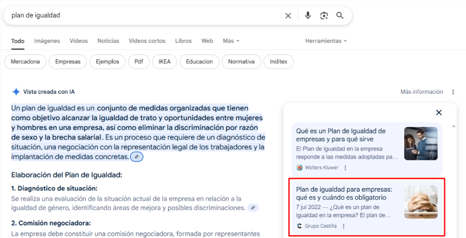The image size is (466, 238).
Task: Filter by the Ejemplos chip
Action: coord(107,62)
